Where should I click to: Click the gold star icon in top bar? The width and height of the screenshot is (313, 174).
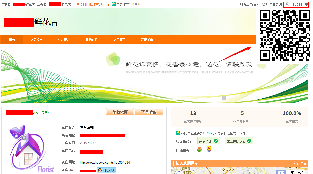[x=108, y=4]
